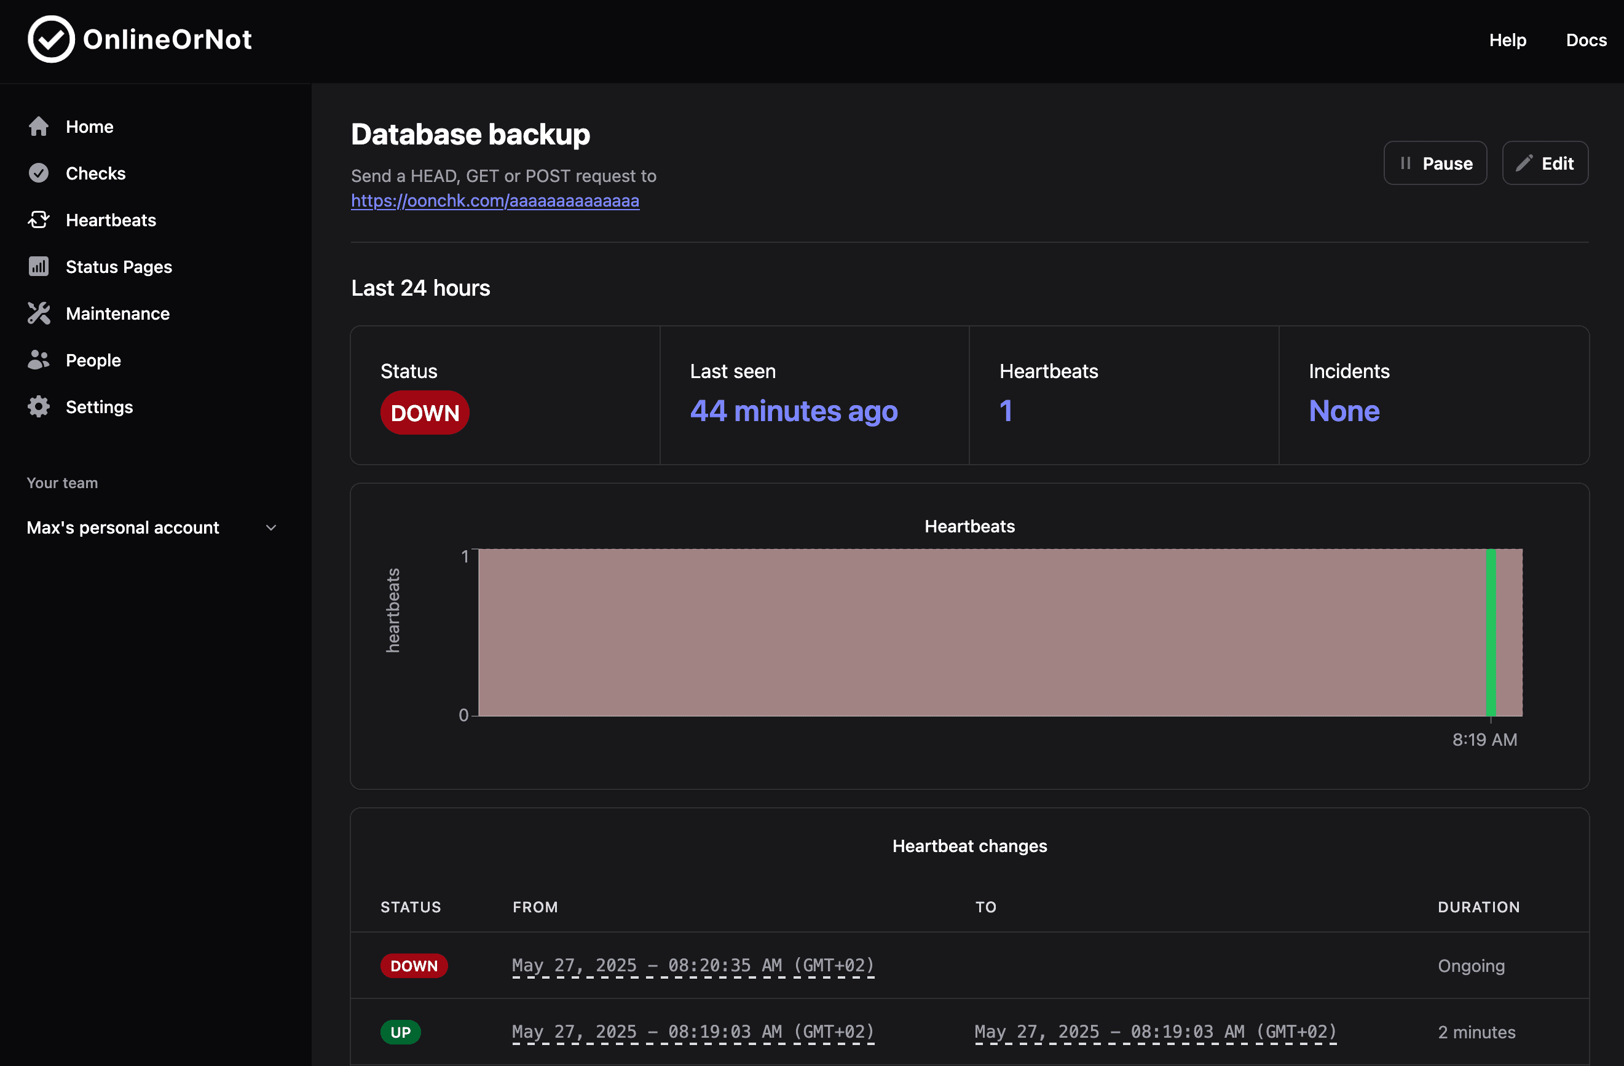Open Docs in the top navigation
The width and height of the screenshot is (1624, 1066).
[1586, 40]
